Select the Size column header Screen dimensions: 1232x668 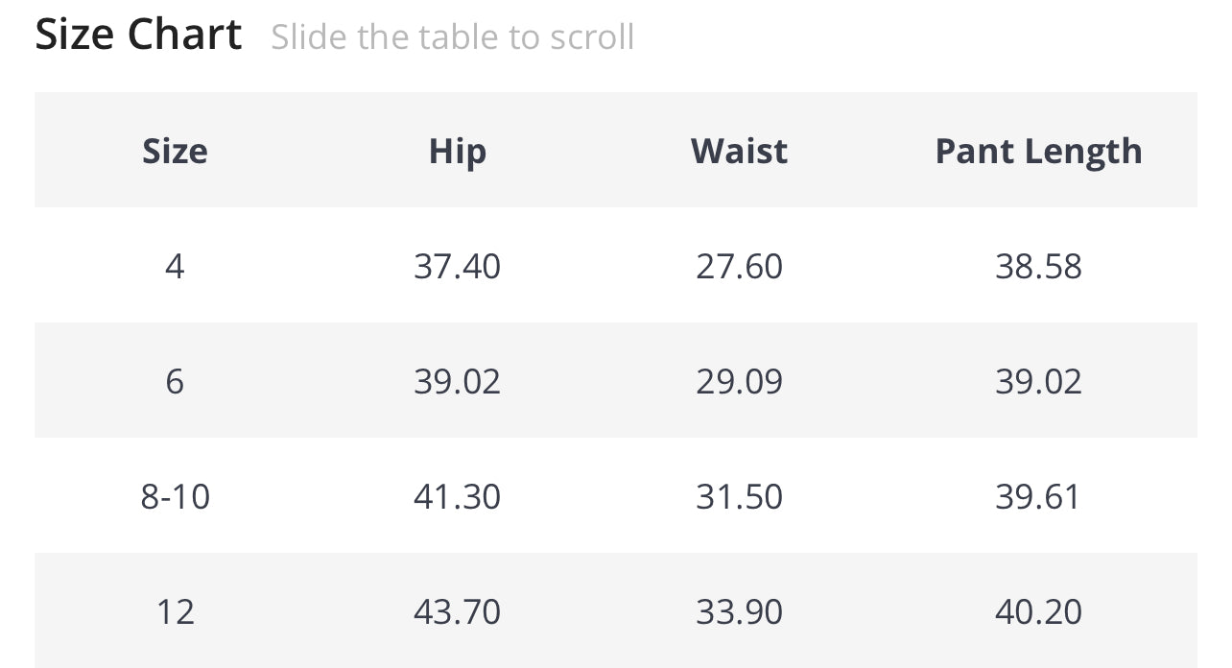pos(175,151)
